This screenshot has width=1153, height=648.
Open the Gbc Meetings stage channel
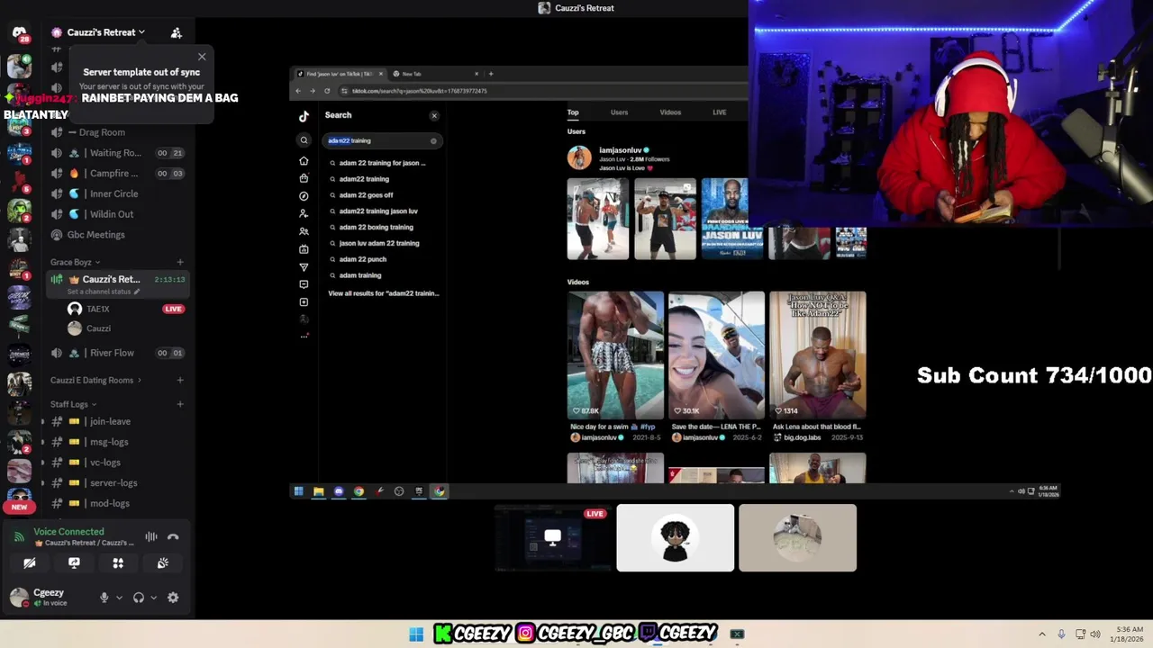[117, 235]
